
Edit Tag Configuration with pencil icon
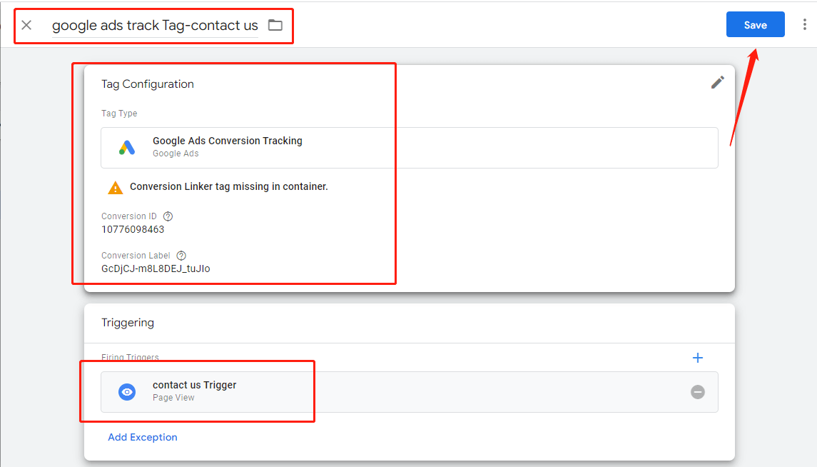(x=718, y=82)
